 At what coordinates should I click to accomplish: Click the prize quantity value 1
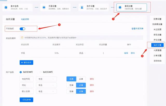pyautogui.click(x=103, y=53)
